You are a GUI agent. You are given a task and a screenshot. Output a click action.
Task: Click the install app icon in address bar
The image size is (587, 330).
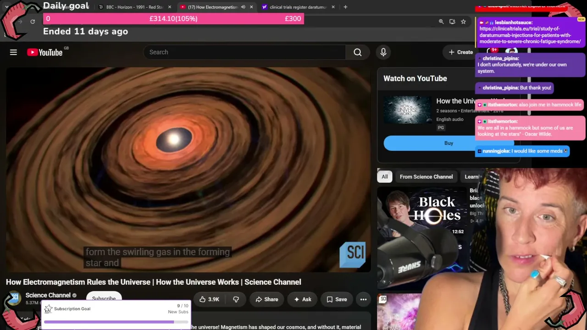point(452,22)
